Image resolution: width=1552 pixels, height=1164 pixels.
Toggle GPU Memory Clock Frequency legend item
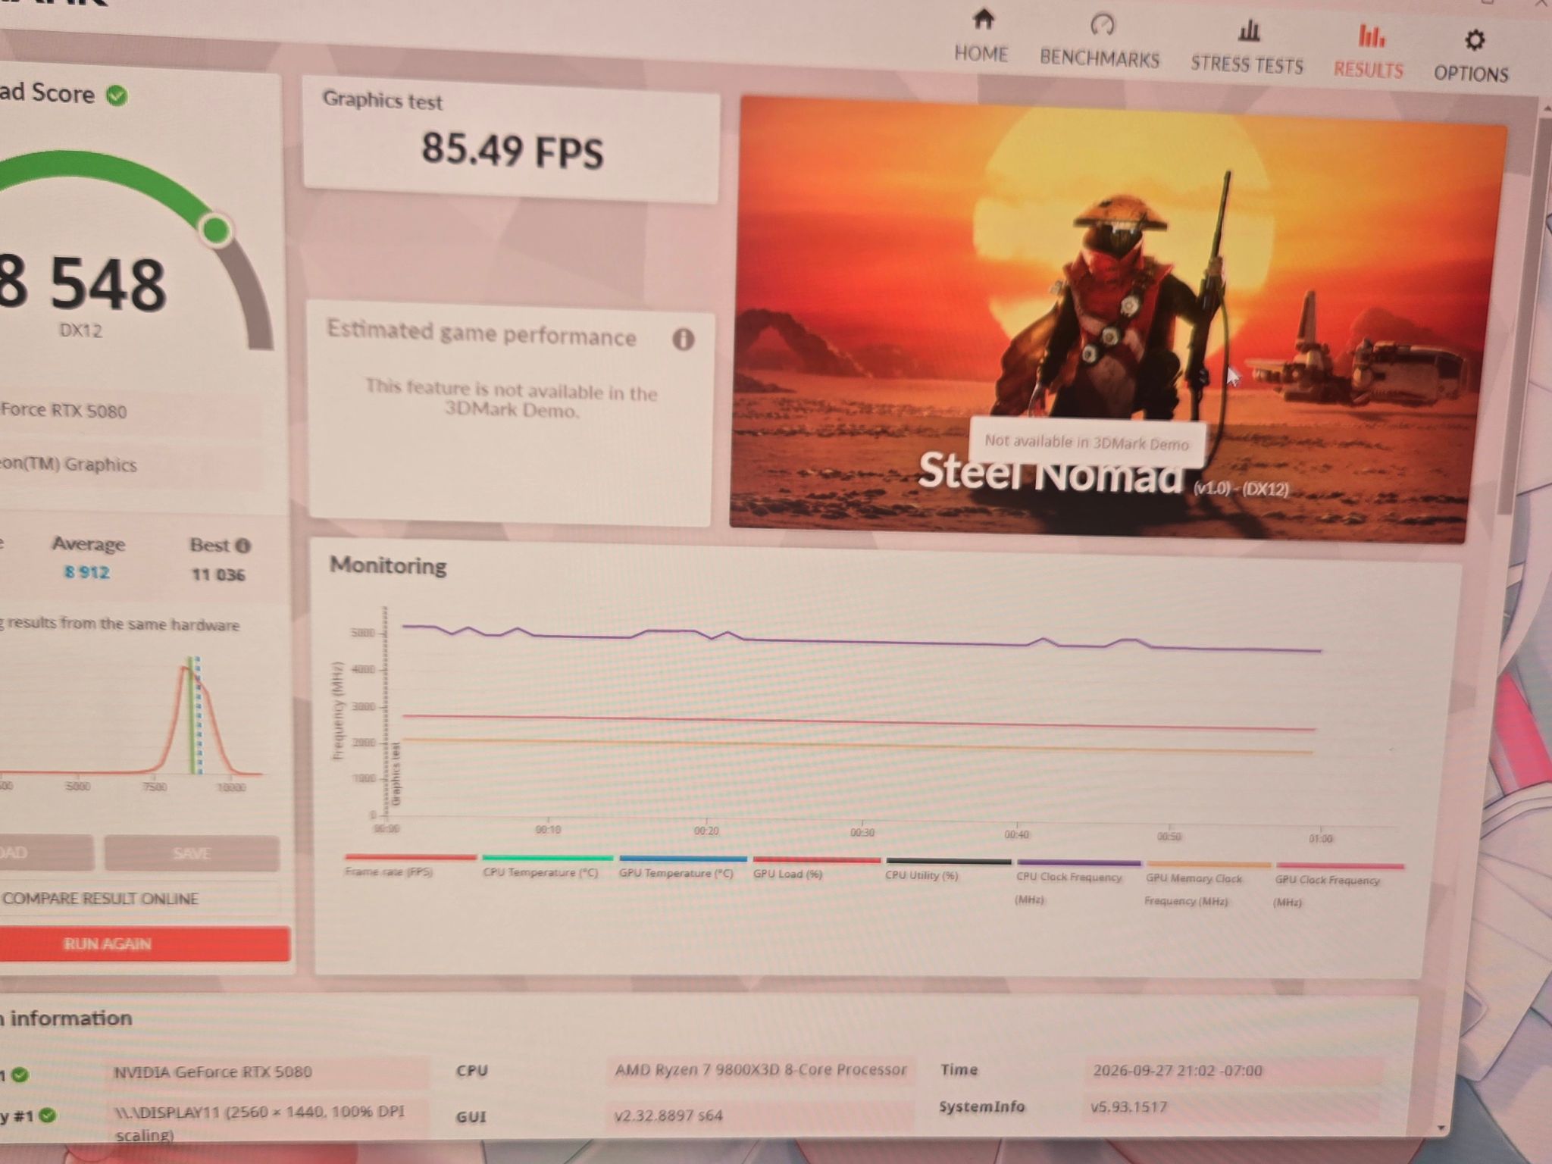point(1208,884)
